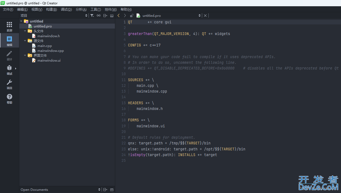Close the untitled.pro document
This screenshot has height=193, width=341.
tap(205, 16)
